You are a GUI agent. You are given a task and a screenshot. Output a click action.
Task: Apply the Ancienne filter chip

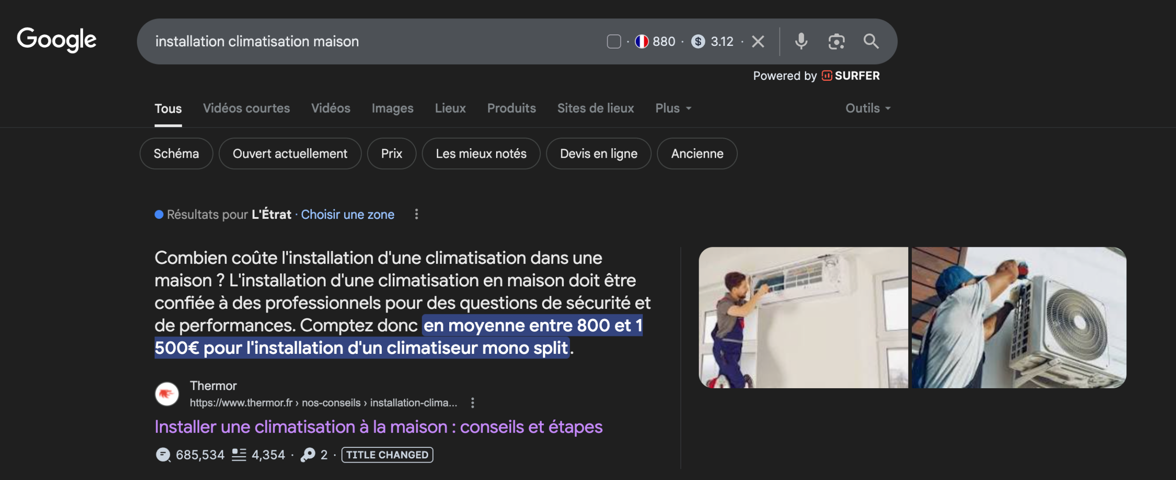697,154
